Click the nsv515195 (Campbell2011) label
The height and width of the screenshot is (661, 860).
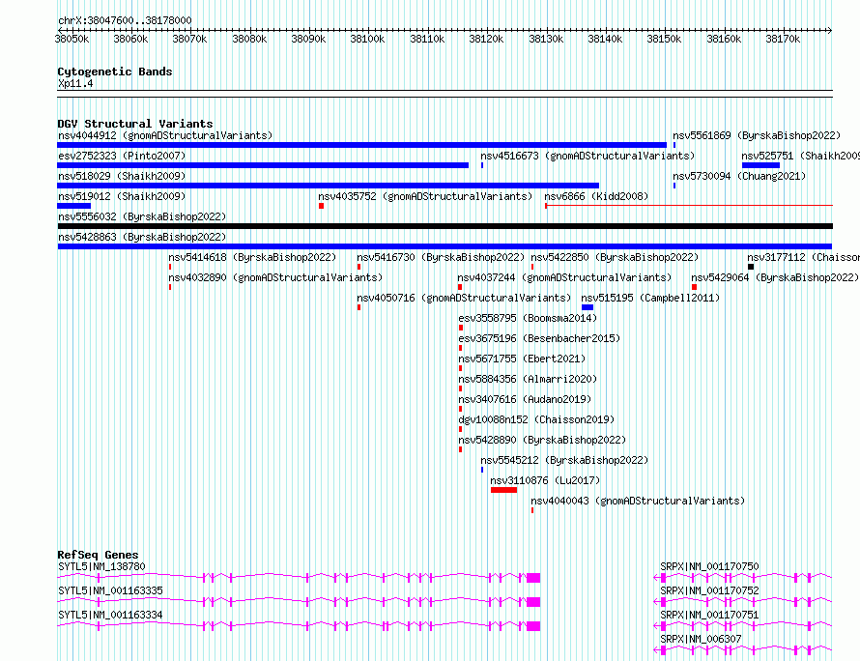[x=650, y=298]
